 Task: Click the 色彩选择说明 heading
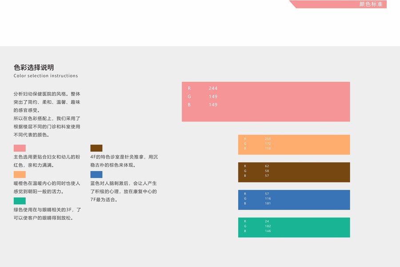34,68
